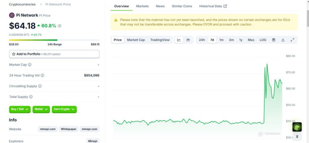Screen dimensions: 309x143
Task: Open the Historical Data tab
Action: (x=213, y=6)
